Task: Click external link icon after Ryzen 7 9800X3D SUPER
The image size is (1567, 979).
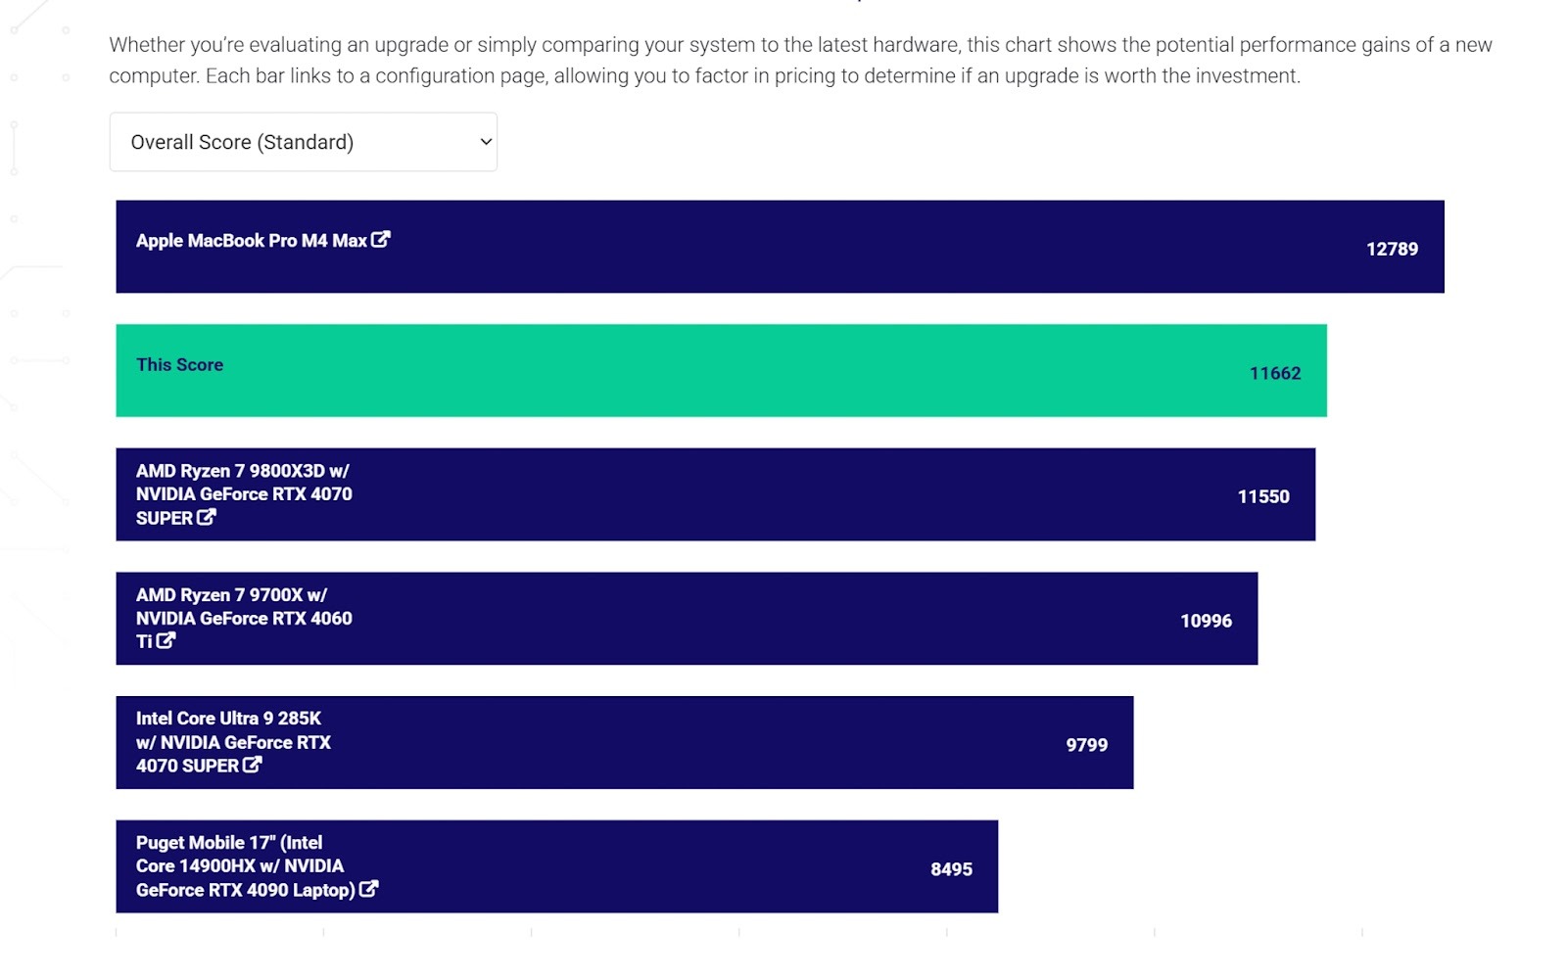Action: [206, 517]
